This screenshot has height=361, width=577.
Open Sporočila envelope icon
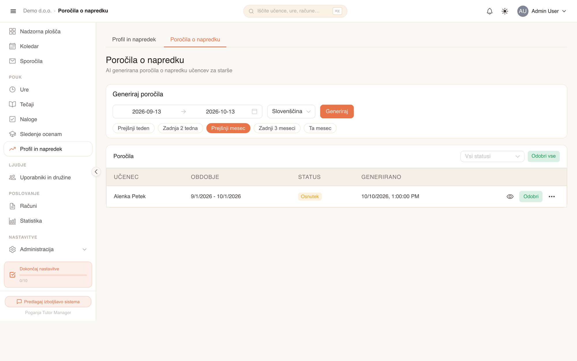click(12, 61)
